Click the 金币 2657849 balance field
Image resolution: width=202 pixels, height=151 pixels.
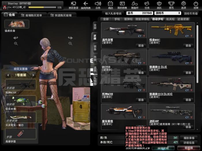(x=140, y=13)
